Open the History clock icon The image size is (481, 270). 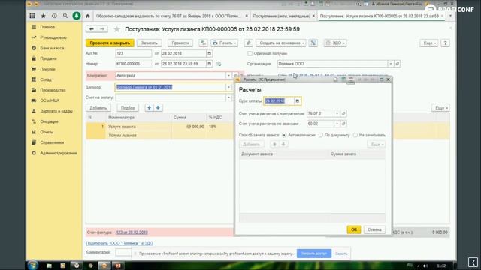tap(54, 16)
